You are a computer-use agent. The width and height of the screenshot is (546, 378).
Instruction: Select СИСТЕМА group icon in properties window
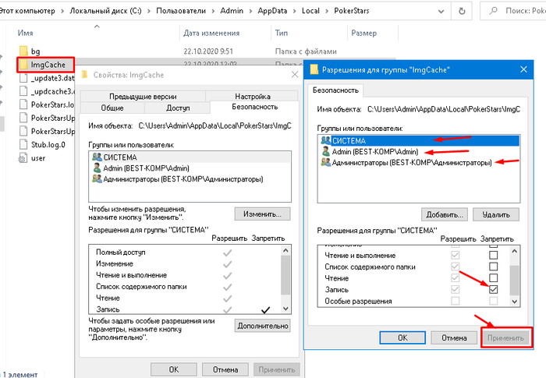97,157
